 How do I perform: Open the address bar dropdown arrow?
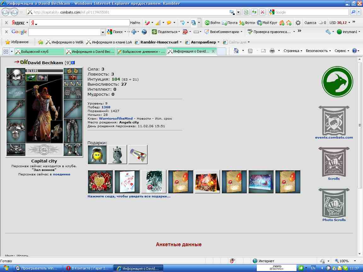238,12
